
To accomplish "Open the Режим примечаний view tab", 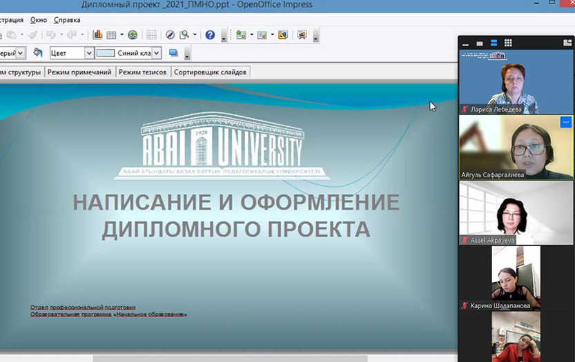I will click(x=79, y=72).
